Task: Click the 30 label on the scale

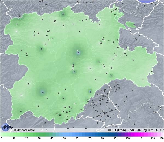Action: tap(39, 138)
